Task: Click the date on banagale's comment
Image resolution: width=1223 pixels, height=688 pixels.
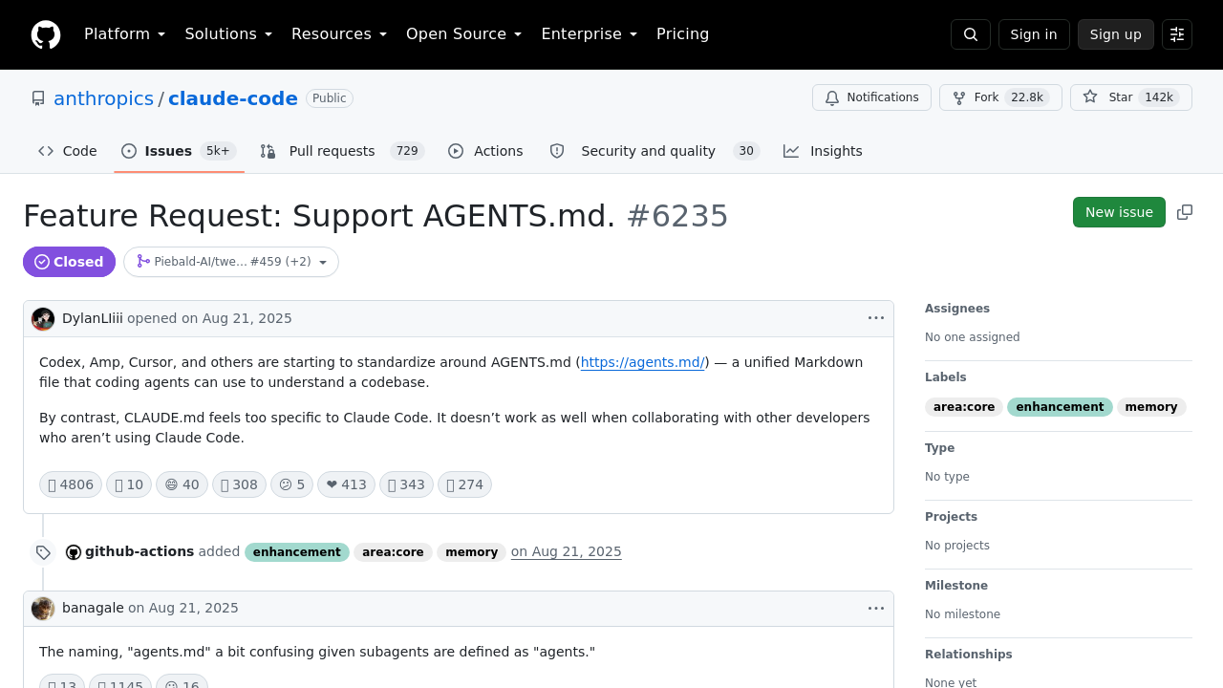Action: 183,608
